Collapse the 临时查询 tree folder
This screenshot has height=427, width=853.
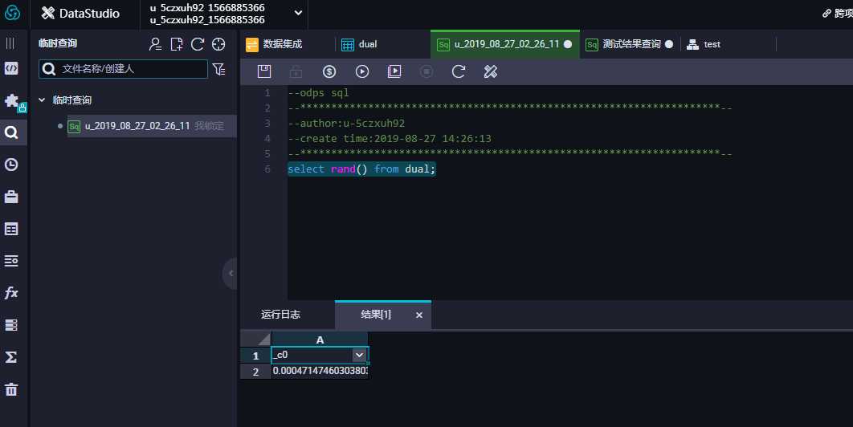click(x=41, y=100)
